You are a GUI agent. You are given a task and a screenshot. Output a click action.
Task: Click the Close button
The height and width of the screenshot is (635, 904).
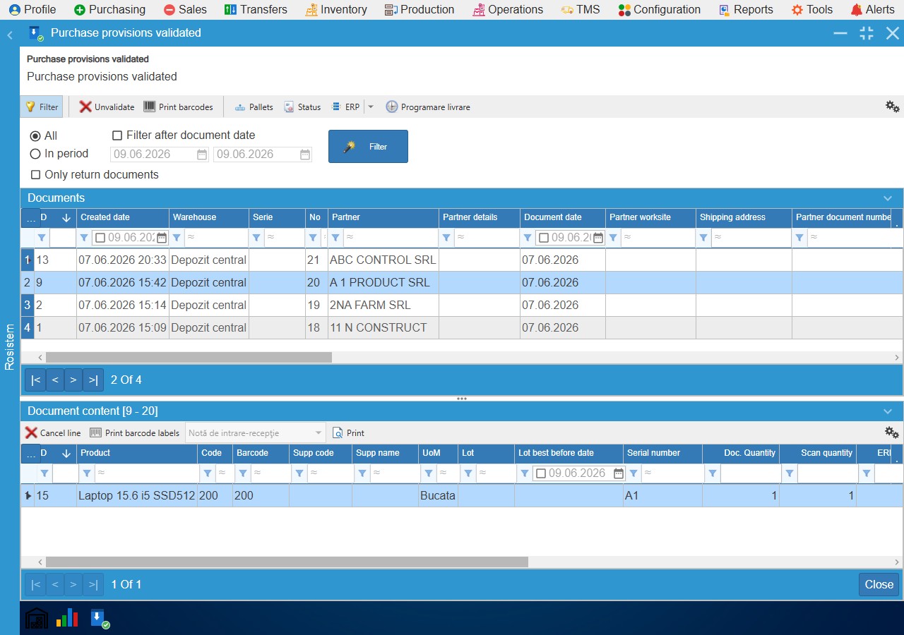click(879, 584)
